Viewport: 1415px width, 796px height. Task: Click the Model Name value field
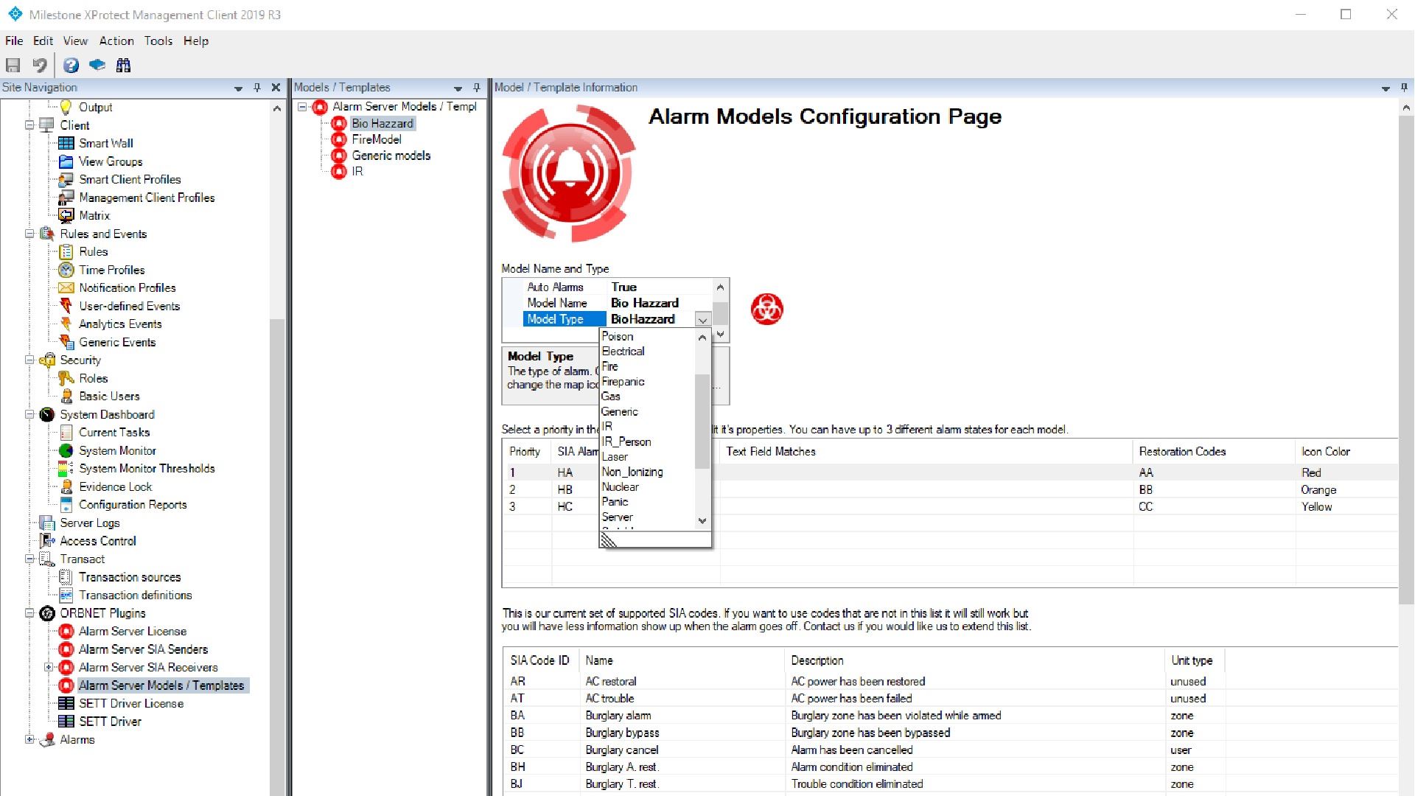point(660,303)
